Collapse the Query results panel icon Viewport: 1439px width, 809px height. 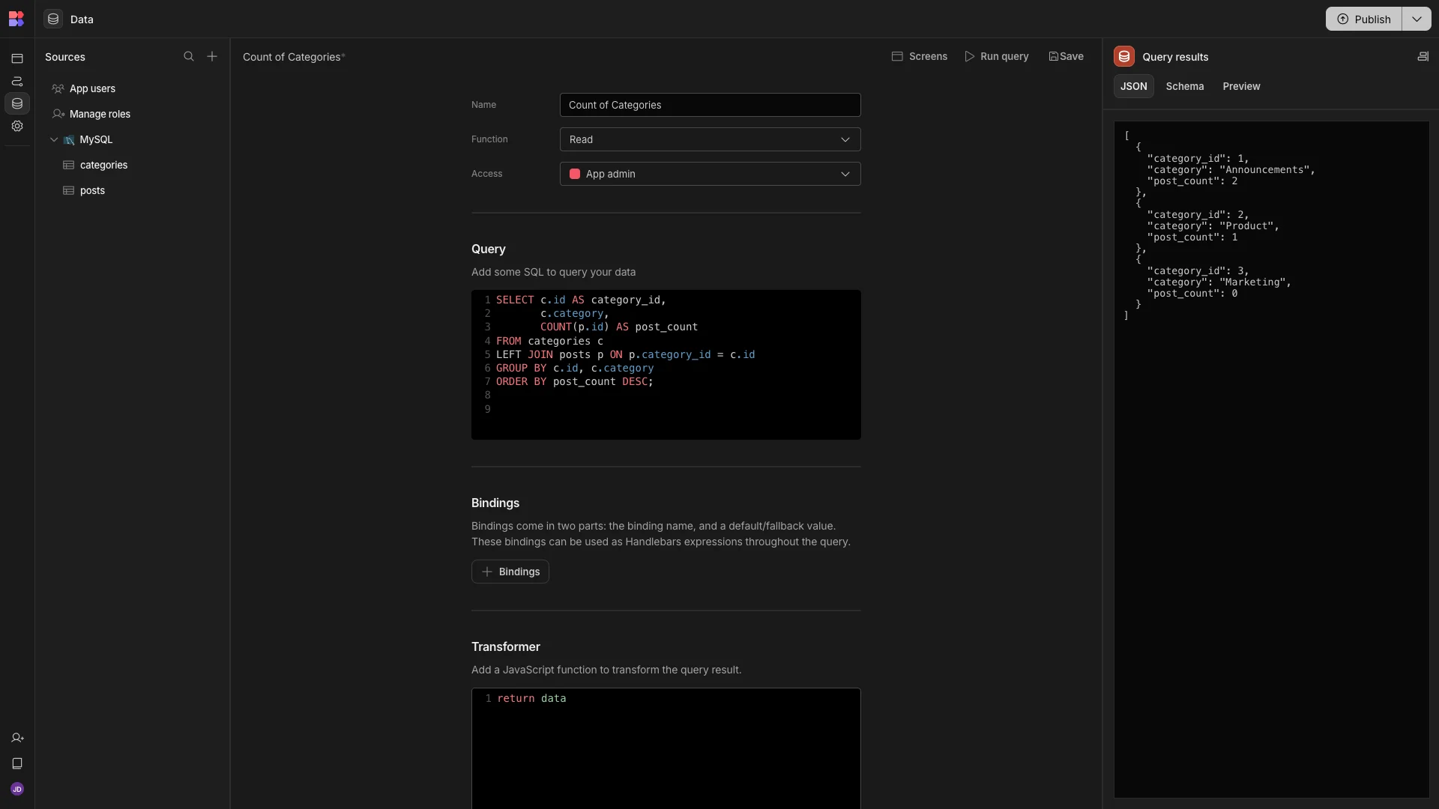coord(1423,57)
